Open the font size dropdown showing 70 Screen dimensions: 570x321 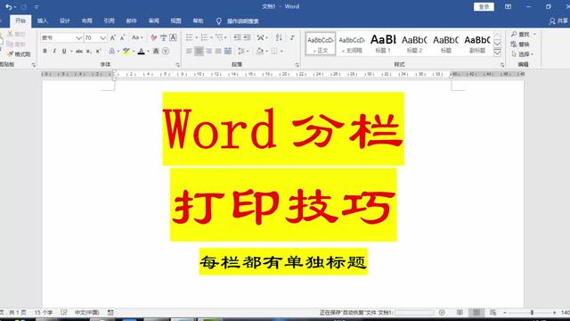(x=103, y=37)
